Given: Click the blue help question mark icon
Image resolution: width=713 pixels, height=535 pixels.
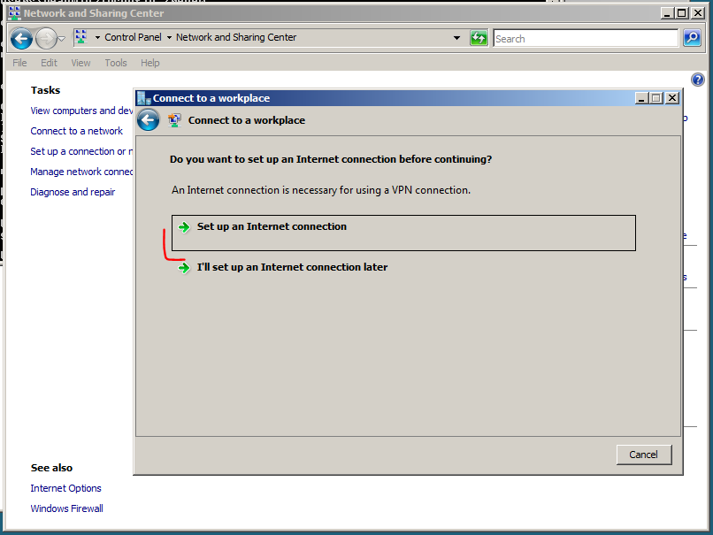Looking at the screenshot, I should point(698,80).
